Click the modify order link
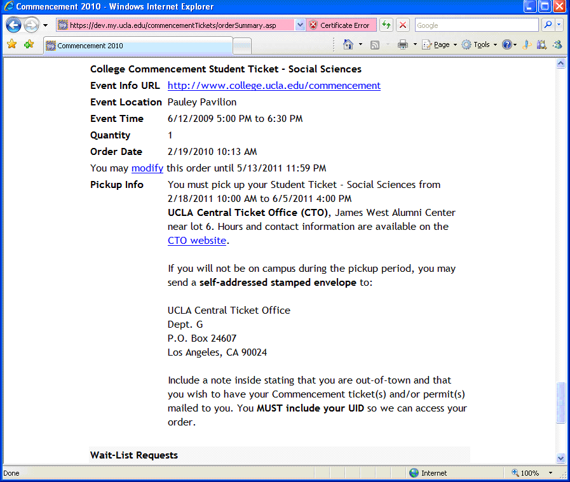570x482 pixels. click(147, 168)
